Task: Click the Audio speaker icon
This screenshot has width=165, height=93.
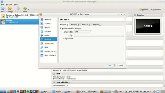Action: tap(42, 35)
